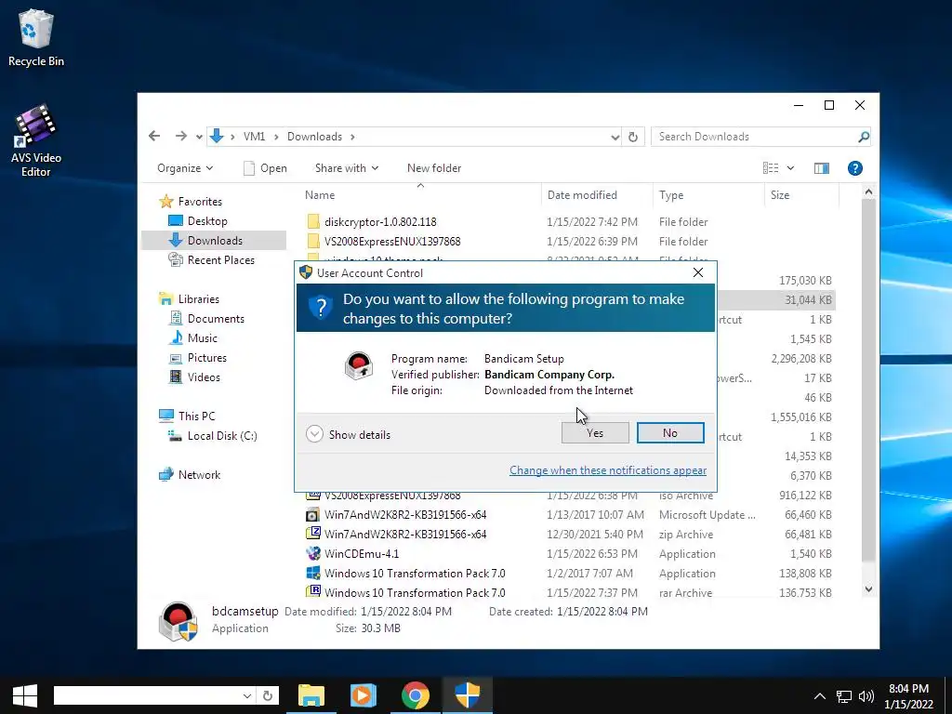Open the Organize menu
The width and height of the screenshot is (952, 714).
click(x=185, y=168)
